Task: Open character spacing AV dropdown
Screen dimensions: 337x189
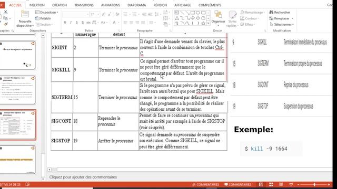Action: (95, 22)
